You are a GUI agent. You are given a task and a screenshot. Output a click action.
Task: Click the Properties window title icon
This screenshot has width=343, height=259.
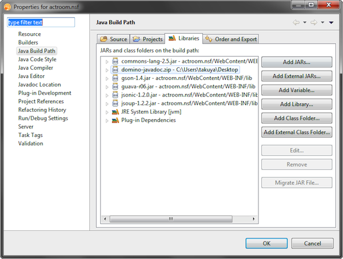click(x=7, y=7)
